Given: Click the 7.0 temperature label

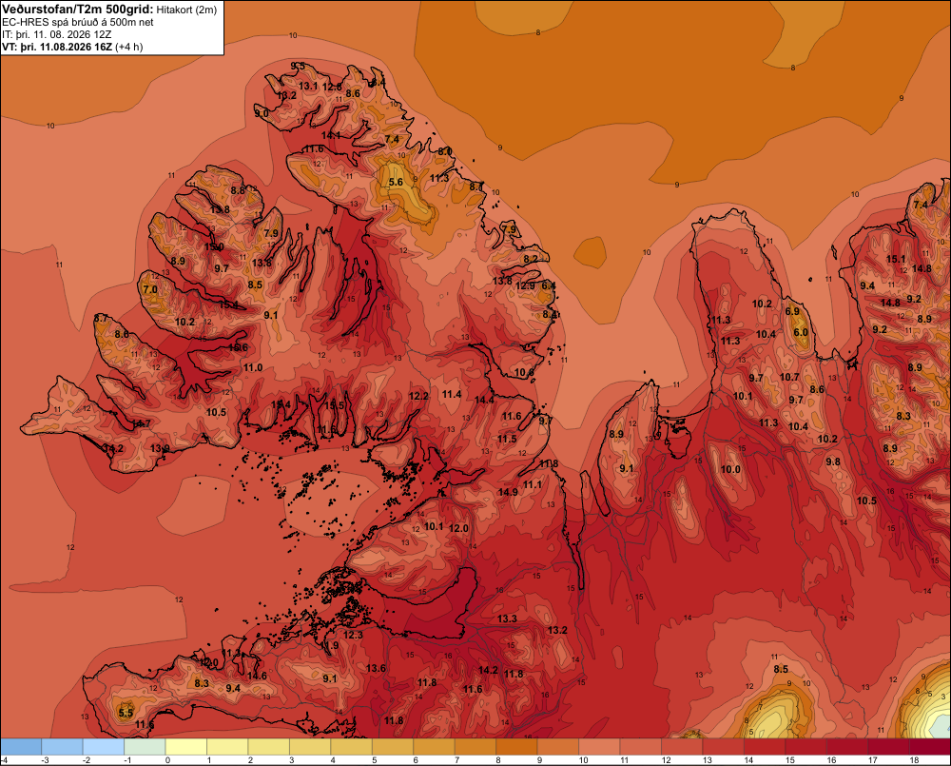Looking at the screenshot, I should [x=150, y=289].
